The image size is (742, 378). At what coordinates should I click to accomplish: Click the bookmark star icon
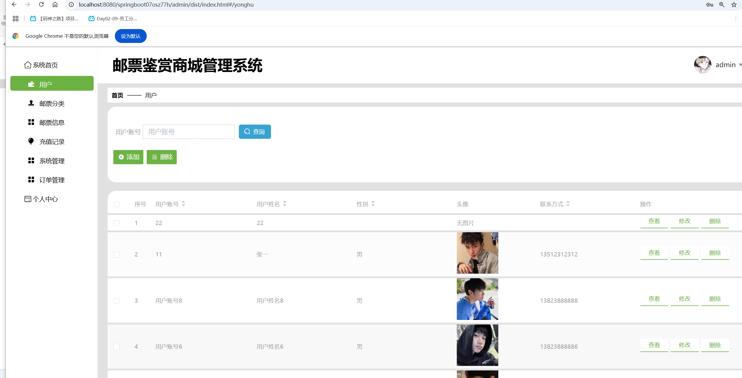pos(734,5)
